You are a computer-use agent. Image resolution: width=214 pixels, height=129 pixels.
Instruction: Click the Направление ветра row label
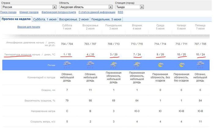[43, 111]
